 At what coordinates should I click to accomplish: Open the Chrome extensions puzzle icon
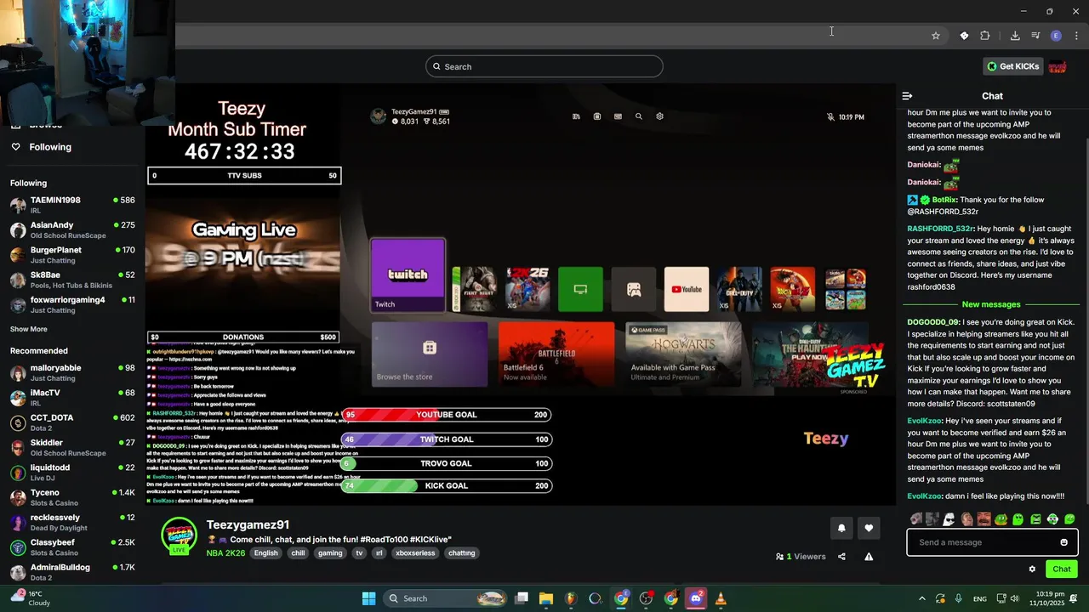coord(985,36)
